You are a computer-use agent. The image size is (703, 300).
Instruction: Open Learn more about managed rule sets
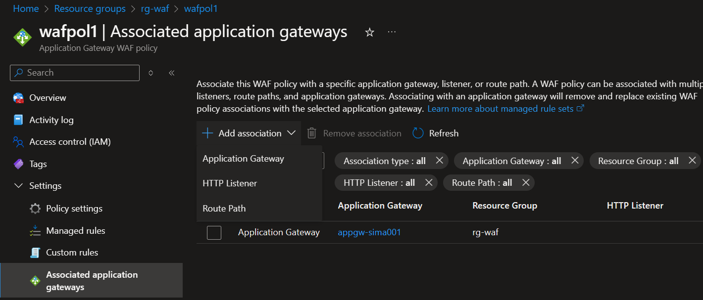(501, 109)
